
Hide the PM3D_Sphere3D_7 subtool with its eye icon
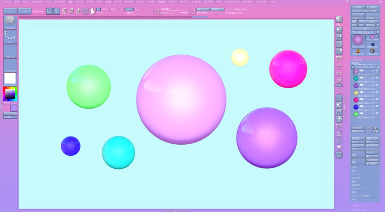point(377,114)
